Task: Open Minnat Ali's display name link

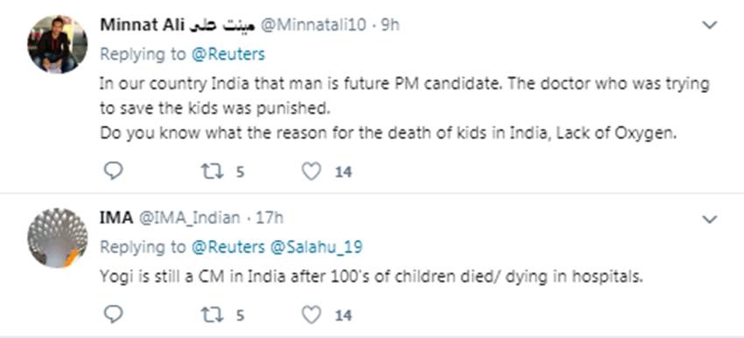Action: [177, 25]
